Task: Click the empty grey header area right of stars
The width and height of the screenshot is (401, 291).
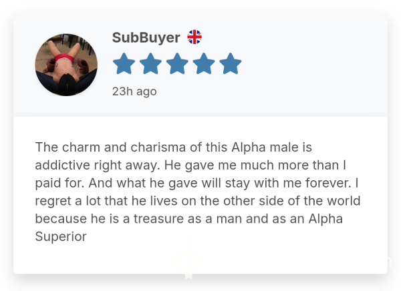Action: [x=312, y=64]
